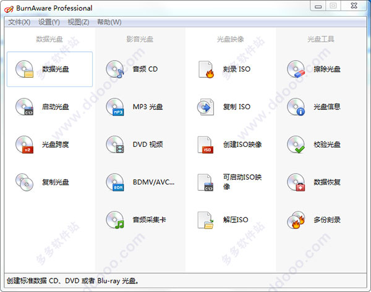Click the 音频采集卡 text label

149,220
